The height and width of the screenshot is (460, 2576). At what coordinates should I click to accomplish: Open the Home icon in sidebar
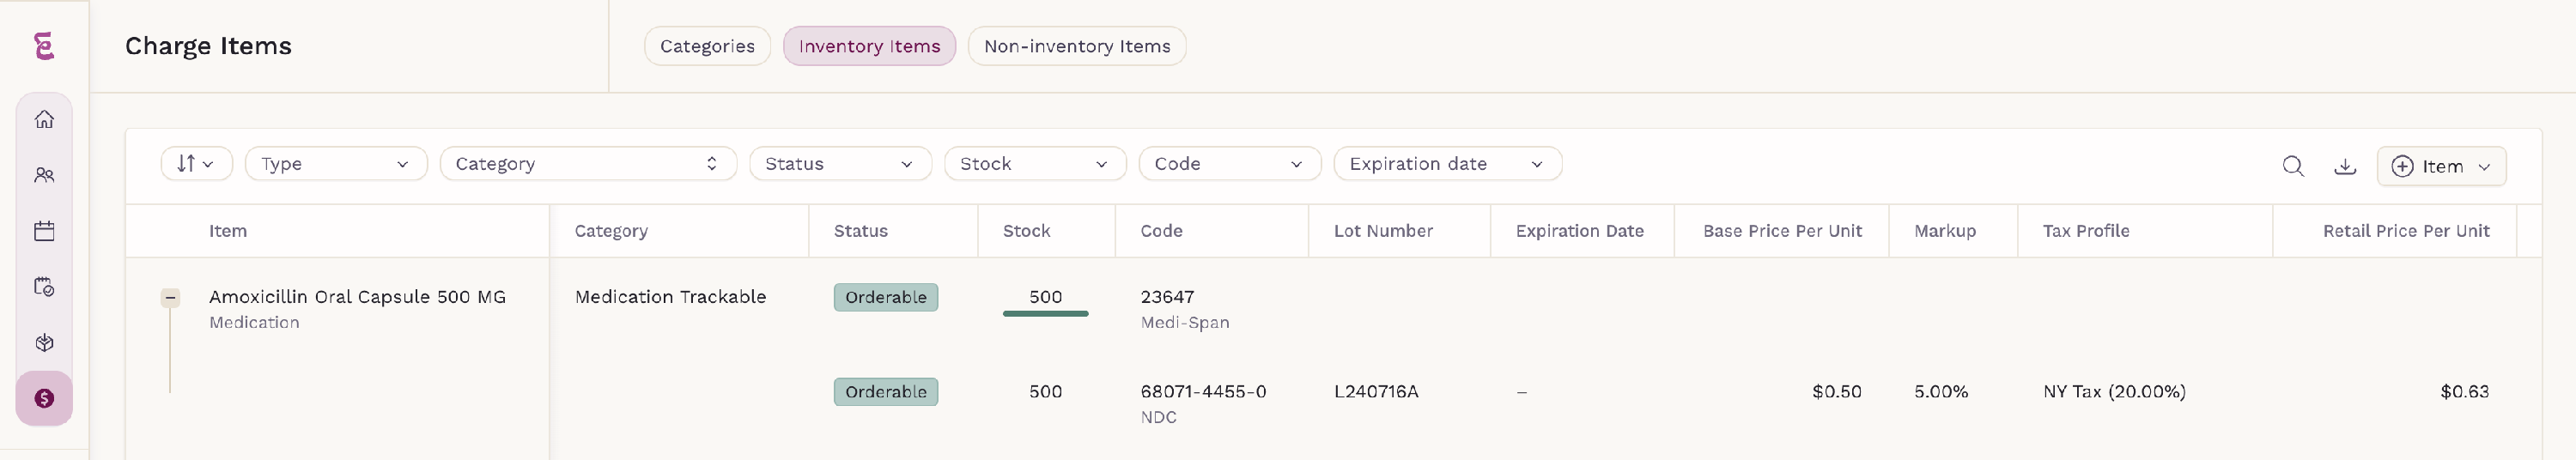[44, 120]
